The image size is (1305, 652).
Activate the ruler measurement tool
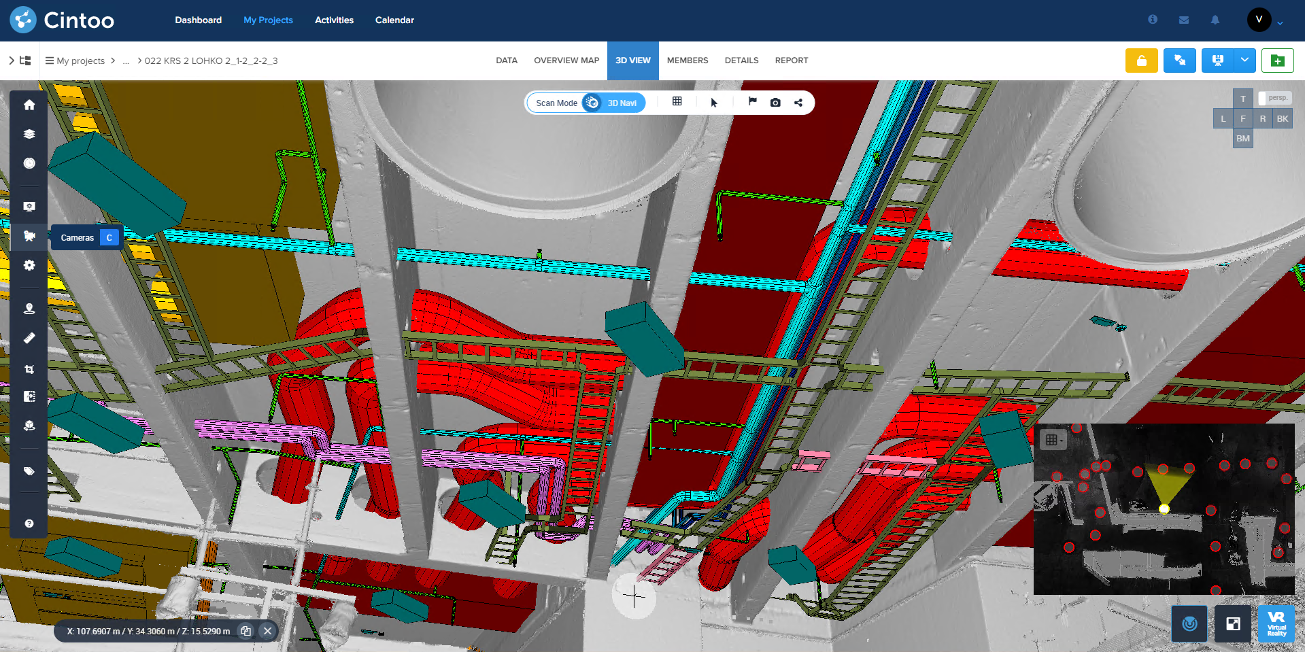(x=29, y=338)
